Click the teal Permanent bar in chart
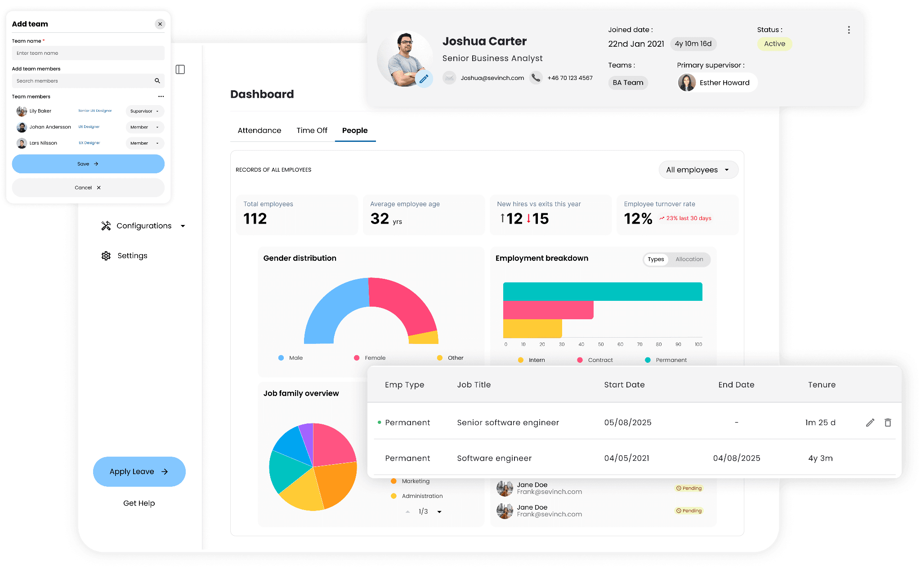Screen dimensions: 921x568 603,292
